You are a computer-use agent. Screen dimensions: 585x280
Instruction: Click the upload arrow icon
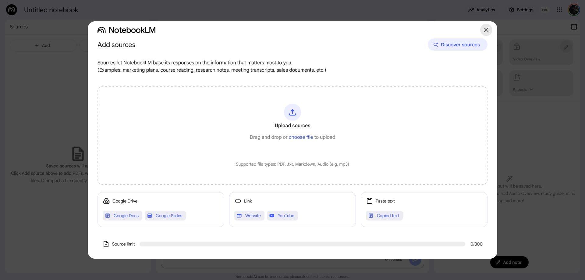point(292,112)
